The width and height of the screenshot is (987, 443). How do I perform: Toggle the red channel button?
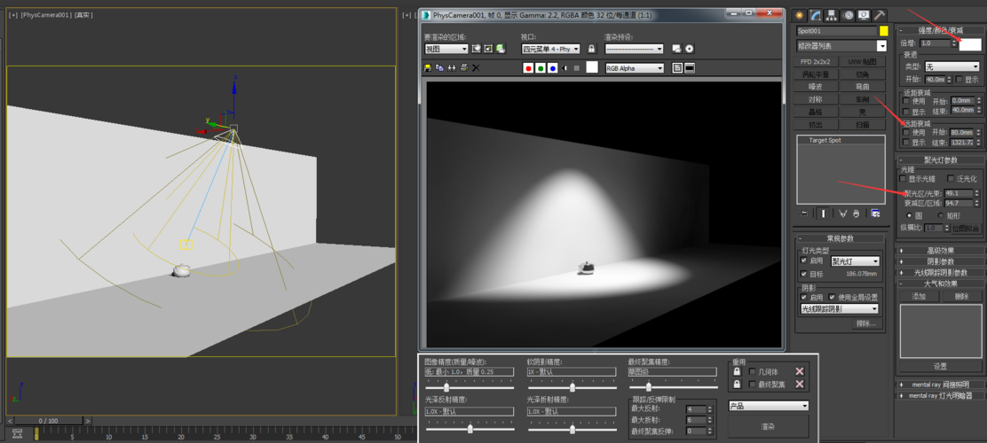[529, 68]
